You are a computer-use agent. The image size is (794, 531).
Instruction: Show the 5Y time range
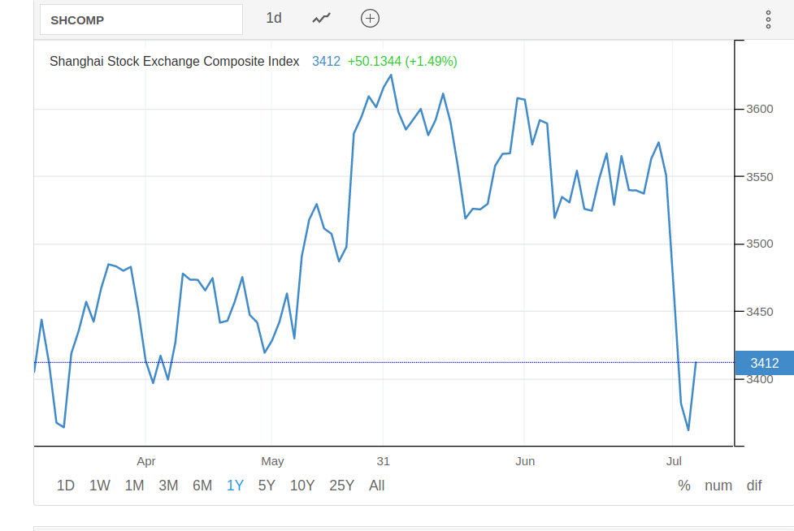coord(267,486)
